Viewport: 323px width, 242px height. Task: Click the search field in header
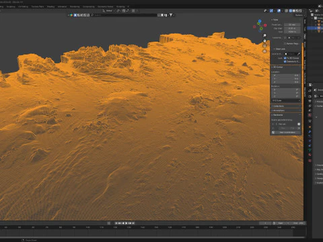click(124, 15)
